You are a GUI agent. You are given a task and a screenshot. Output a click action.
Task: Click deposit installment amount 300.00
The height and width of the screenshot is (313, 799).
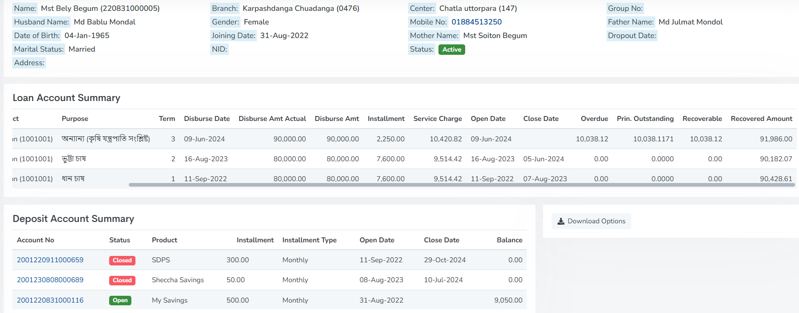(238, 260)
